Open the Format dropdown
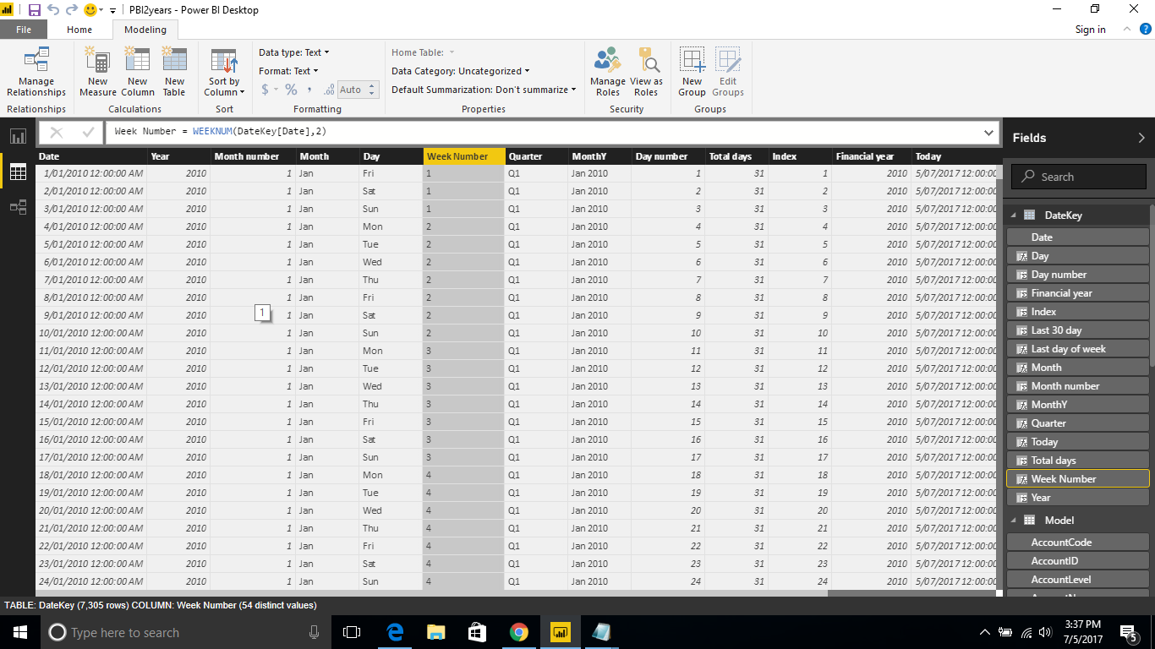This screenshot has height=649, width=1155. (289, 71)
